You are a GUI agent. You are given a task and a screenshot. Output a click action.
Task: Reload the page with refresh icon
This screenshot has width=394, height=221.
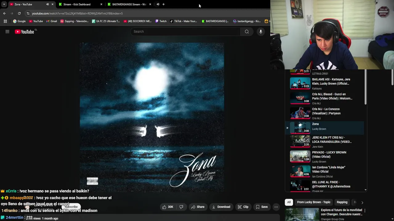[19, 14]
